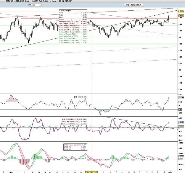Click the Oblique Major Res (+1.81%) row
185x173 pixels.
[x=73, y=26]
